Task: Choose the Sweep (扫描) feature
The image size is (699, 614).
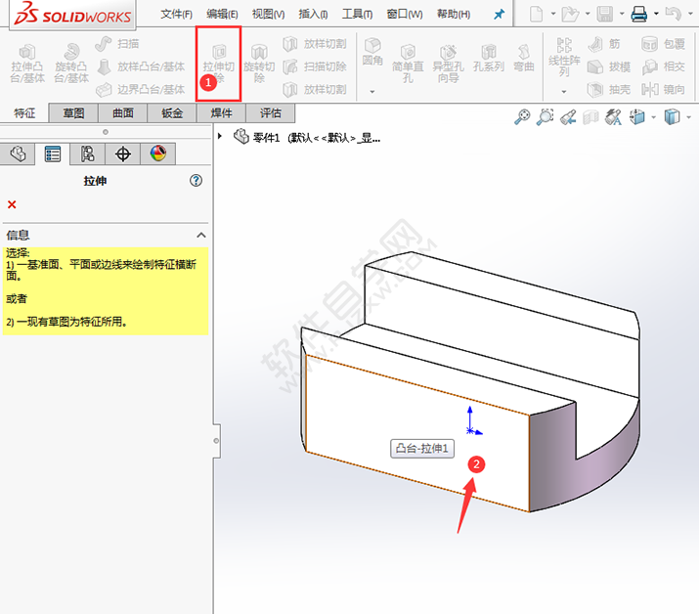Action: tap(117, 44)
